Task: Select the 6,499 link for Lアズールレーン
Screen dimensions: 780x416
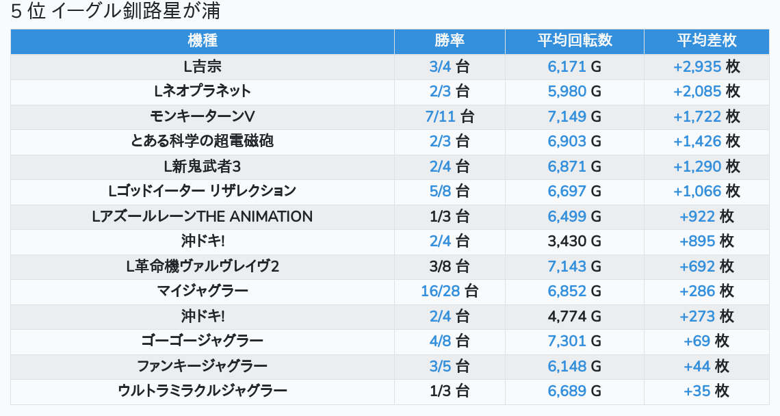Action: click(567, 216)
